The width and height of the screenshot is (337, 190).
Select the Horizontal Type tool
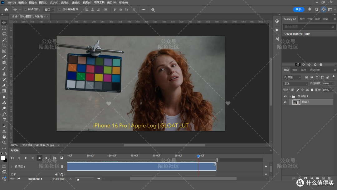[x=4, y=120]
